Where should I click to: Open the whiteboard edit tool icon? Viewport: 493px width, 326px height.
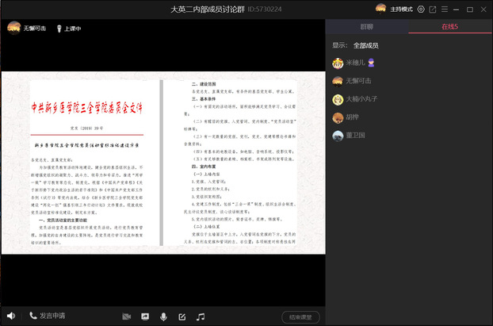pyautogui.click(x=182, y=316)
